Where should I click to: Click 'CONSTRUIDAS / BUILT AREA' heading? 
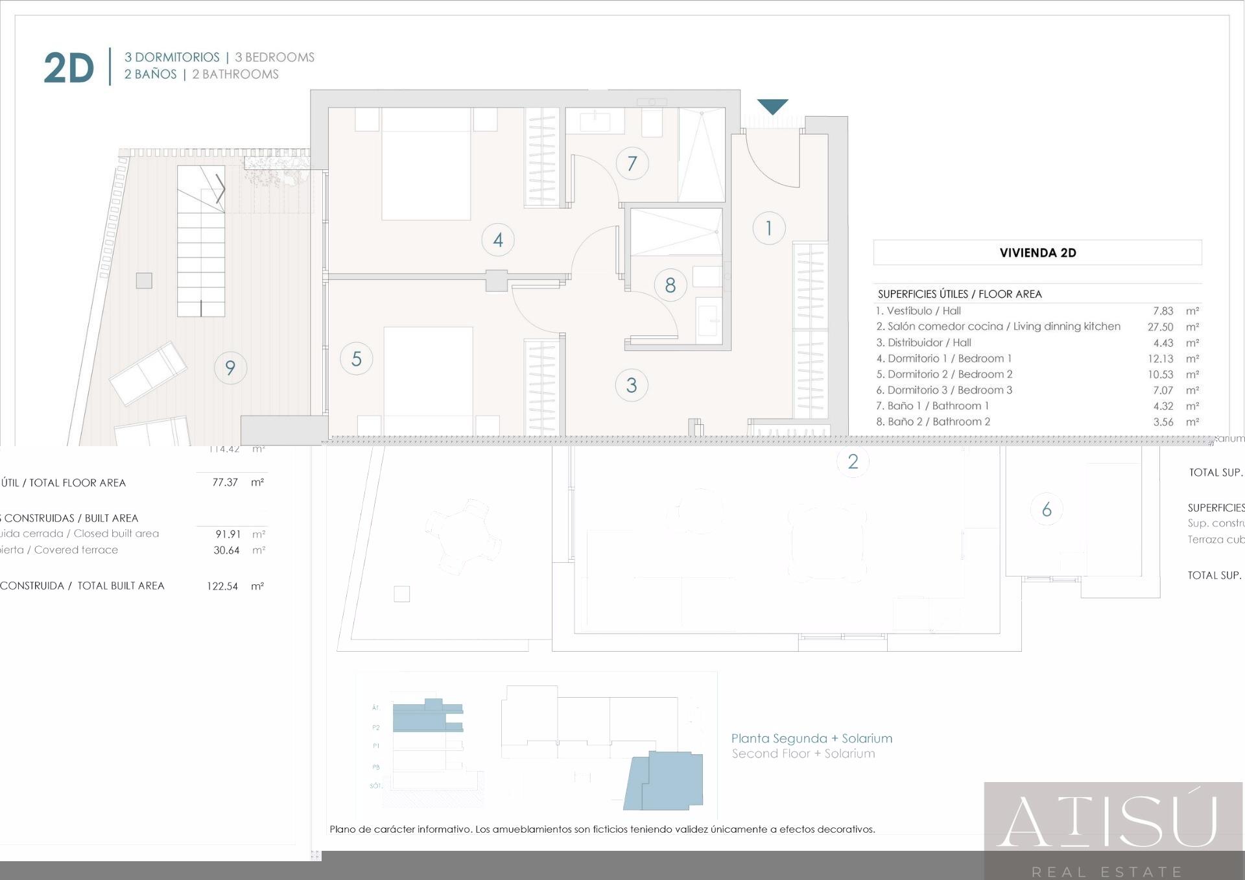point(71,518)
